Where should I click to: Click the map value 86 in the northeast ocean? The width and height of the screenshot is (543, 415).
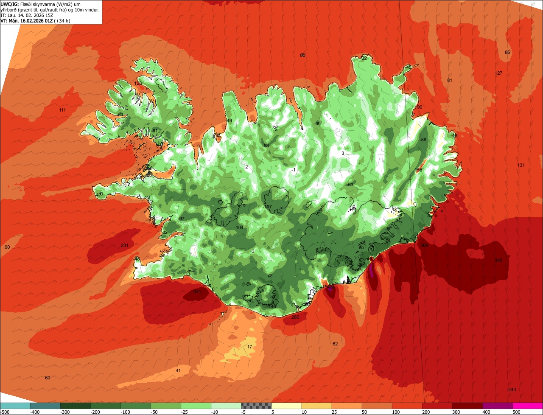507,52
